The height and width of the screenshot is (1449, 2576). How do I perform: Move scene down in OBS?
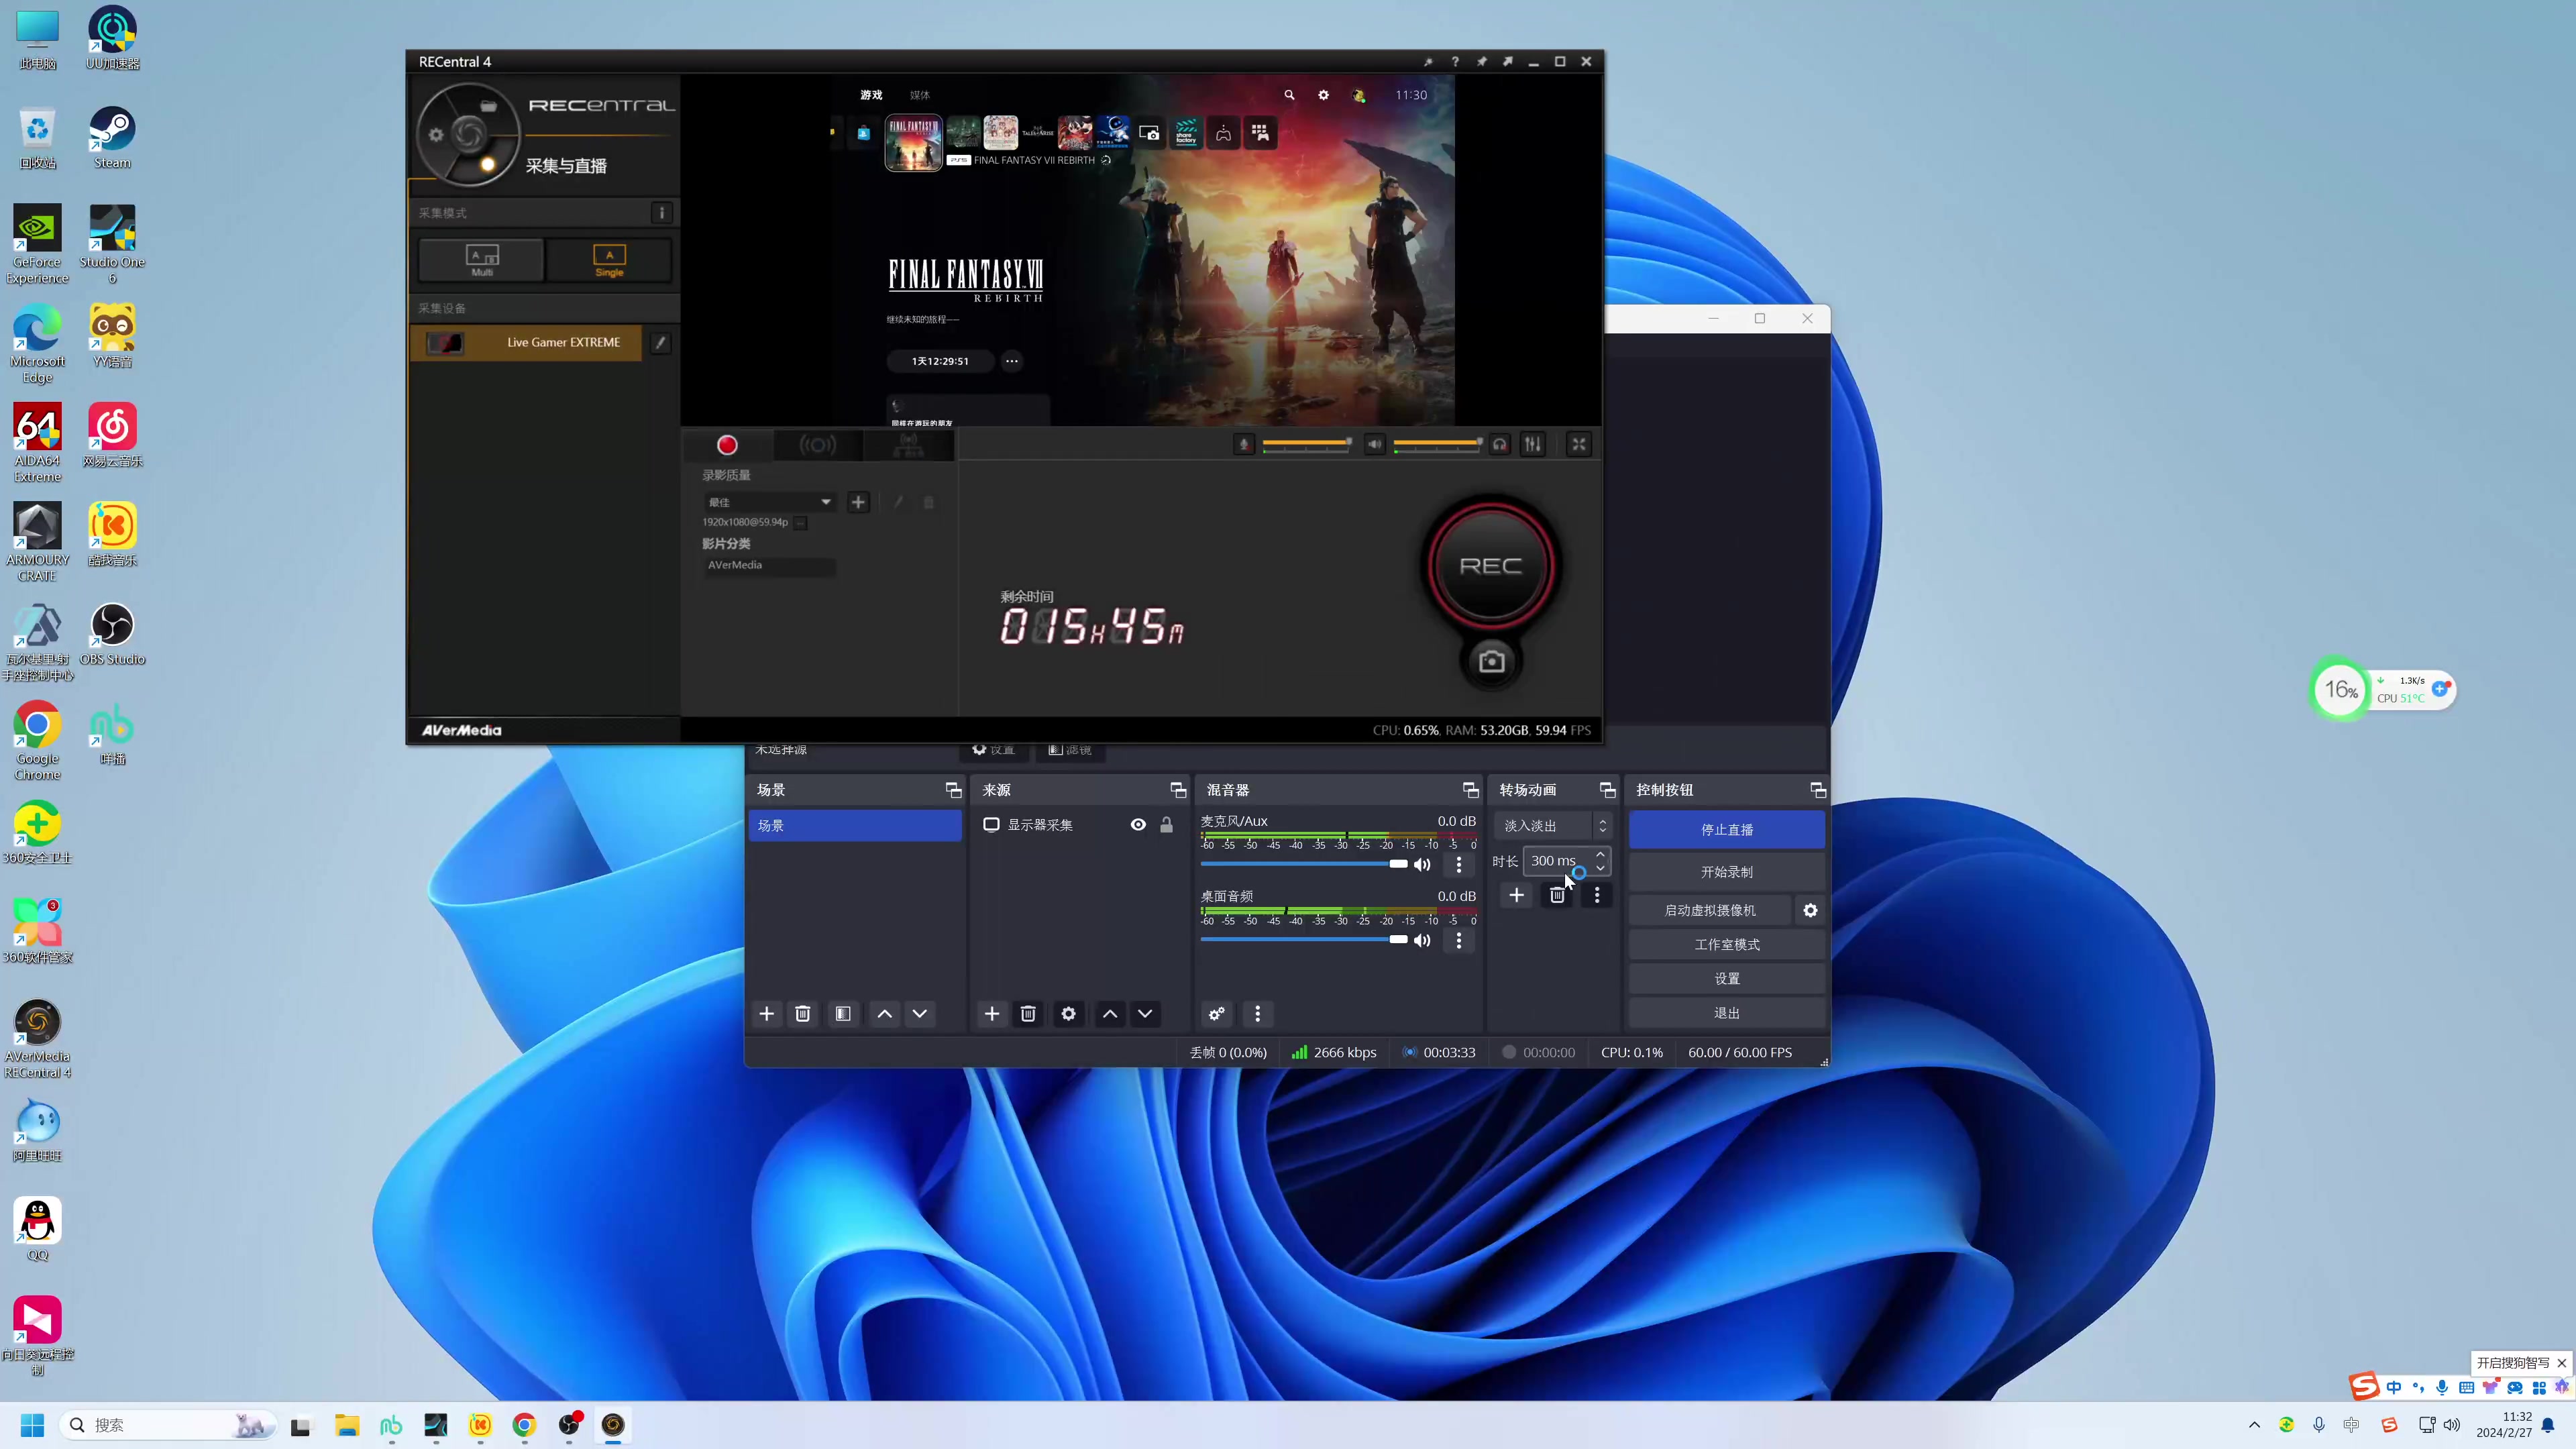click(920, 1014)
